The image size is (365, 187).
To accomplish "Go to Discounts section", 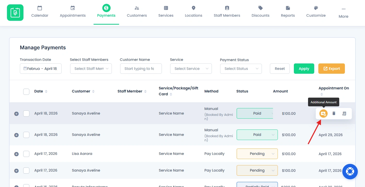I will [x=261, y=12].
